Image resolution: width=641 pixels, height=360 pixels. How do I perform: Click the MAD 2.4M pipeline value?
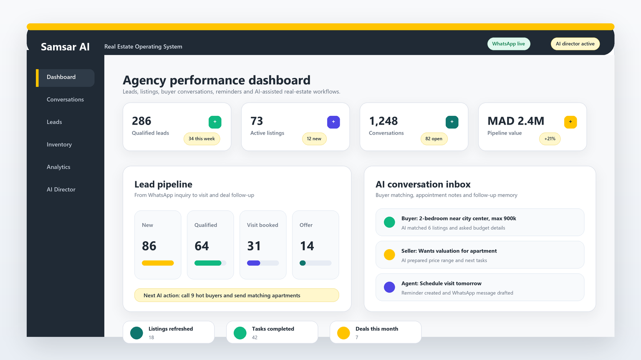pos(516,121)
